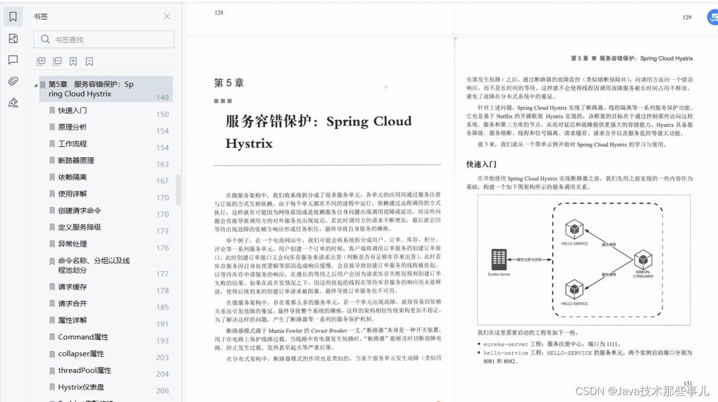Image resolution: width=718 pixels, height=402 pixels.
Task: Click page number 167 in the bookmark list
Action: click(162, 181)
